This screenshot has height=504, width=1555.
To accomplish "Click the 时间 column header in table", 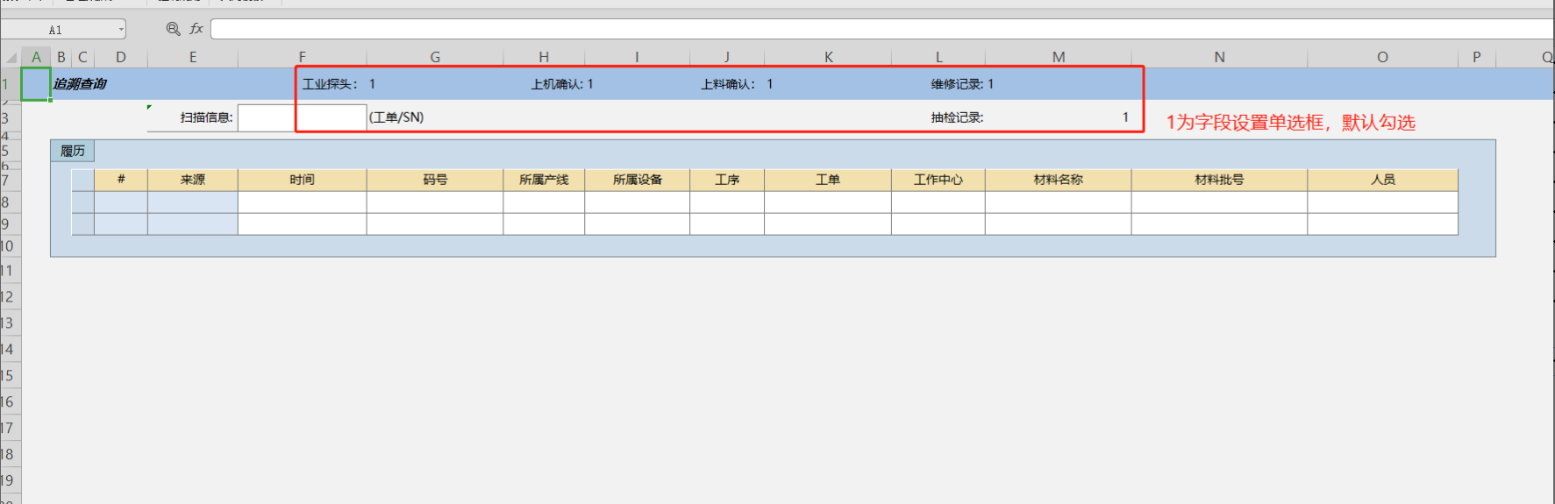I will (x=302, y=180).
